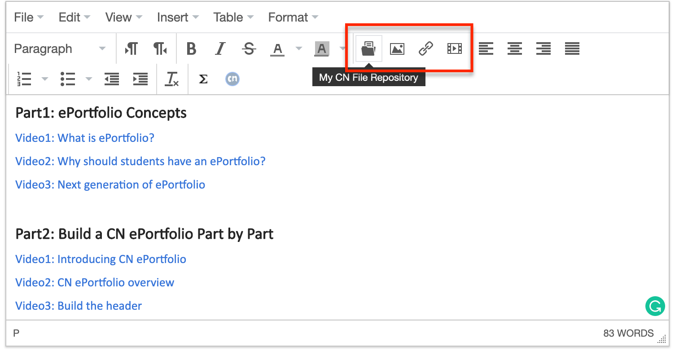
Task: Insert an equation with the sigma icon
Action: tap(203, 79)
